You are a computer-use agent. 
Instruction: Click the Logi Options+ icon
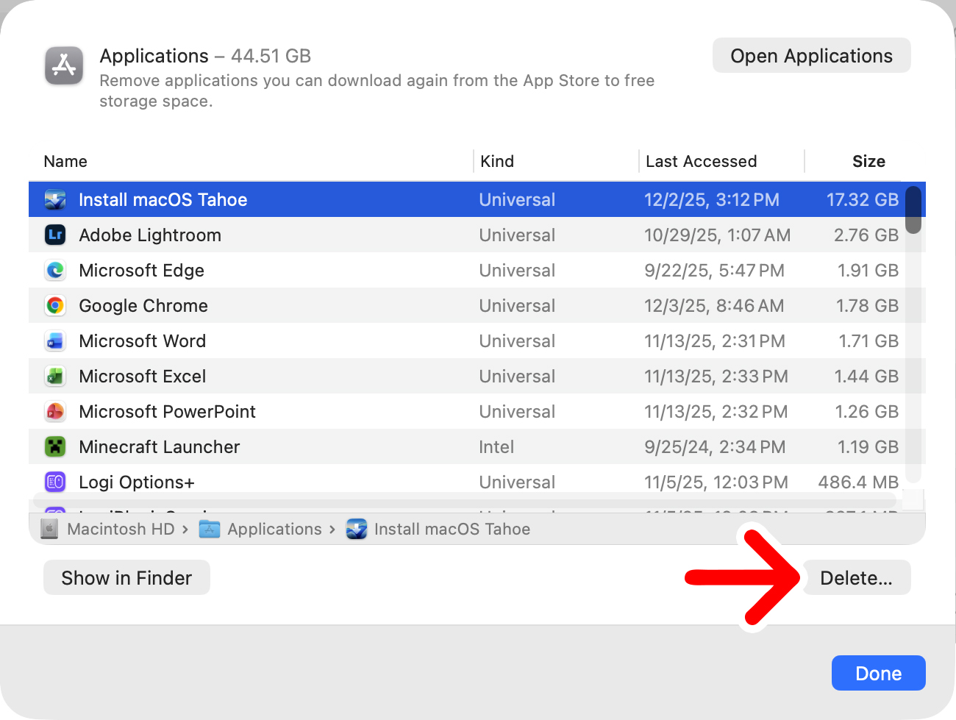[55, 482]
